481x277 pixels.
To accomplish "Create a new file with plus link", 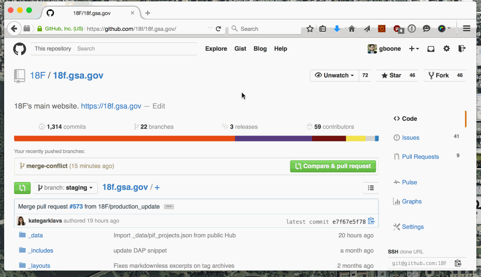I will click(157, 187).
